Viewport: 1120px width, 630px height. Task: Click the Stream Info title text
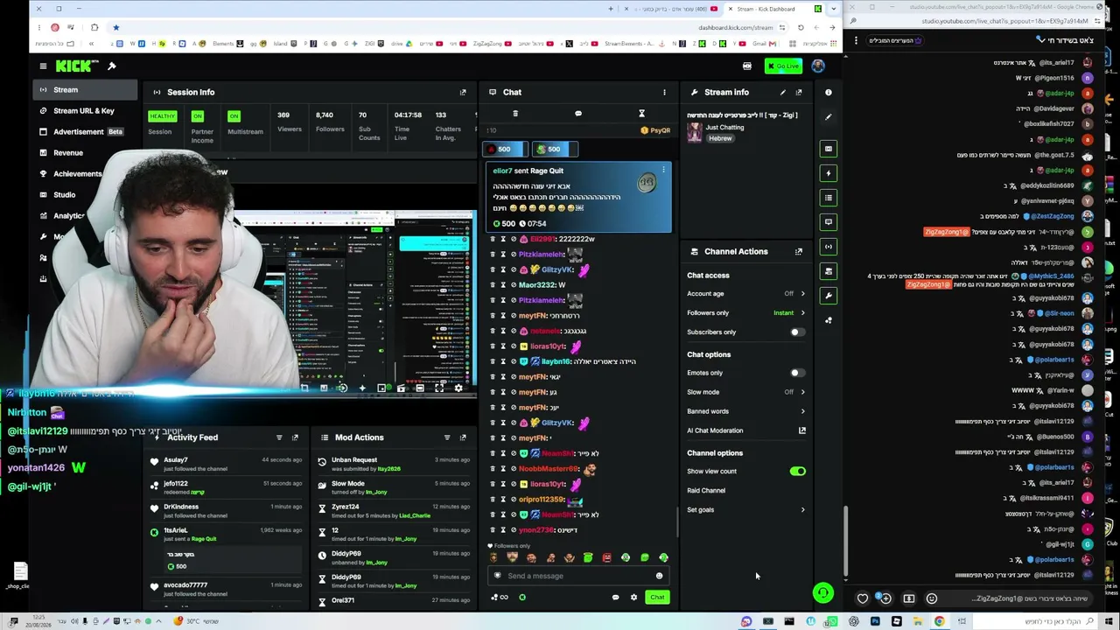click(x=743, y=115)
